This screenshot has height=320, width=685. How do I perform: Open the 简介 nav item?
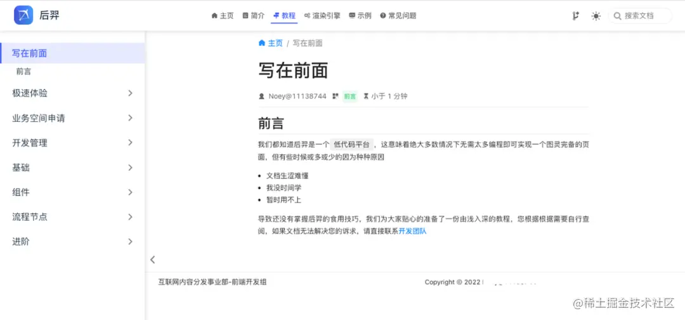[x=253, y=16]
